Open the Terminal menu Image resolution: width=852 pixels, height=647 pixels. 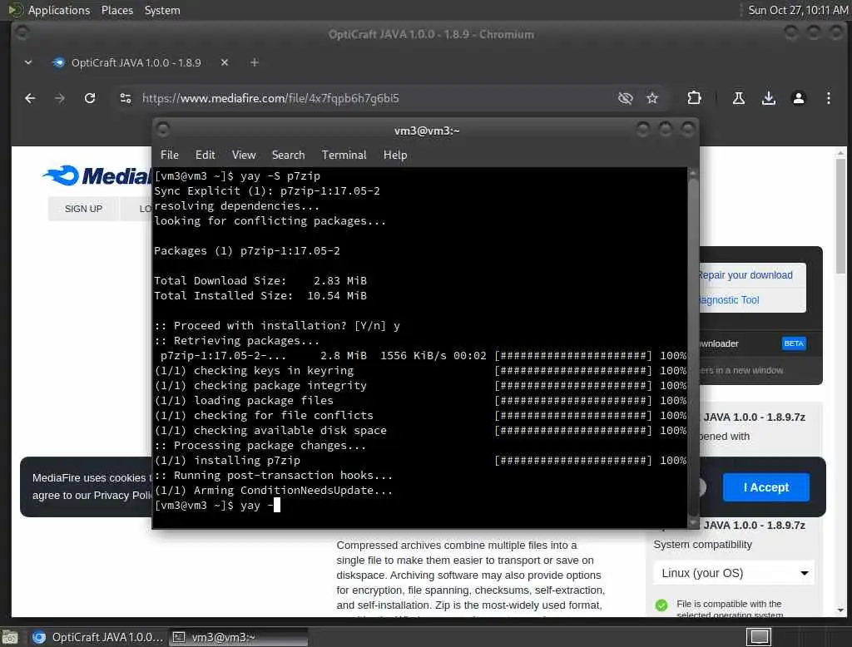344,155
